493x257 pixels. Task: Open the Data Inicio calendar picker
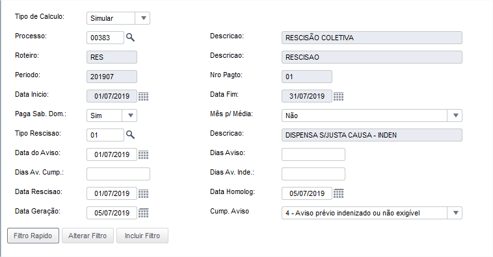[143, 96]
